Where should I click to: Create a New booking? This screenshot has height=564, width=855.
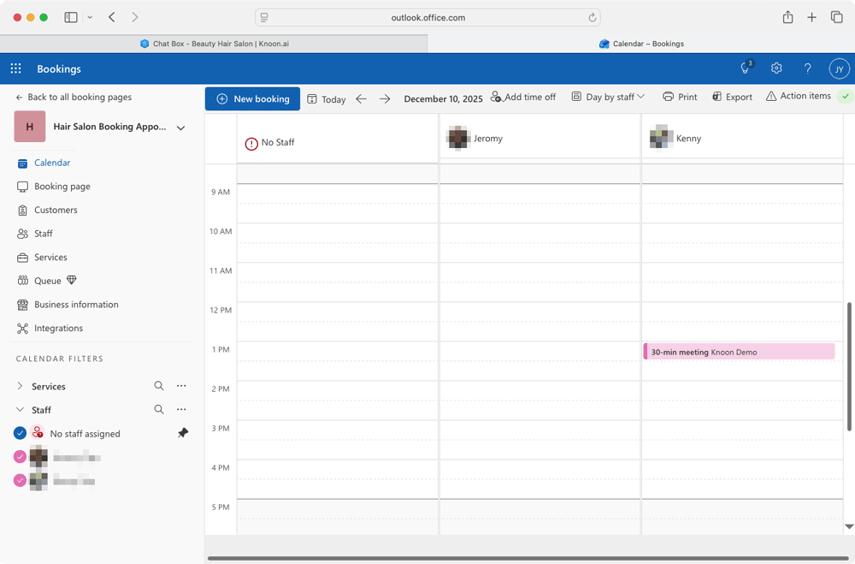tap(252, 98)
